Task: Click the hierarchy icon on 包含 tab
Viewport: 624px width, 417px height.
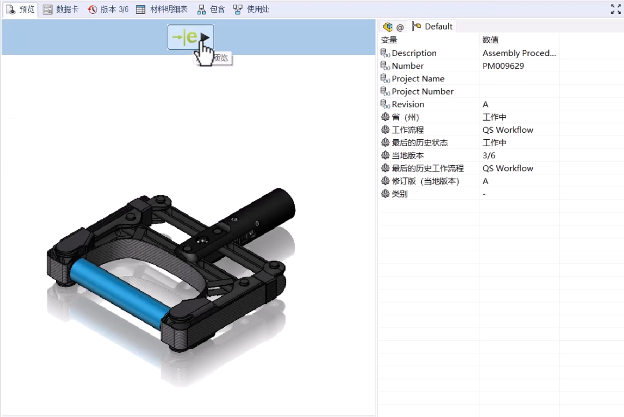Action: pos(202,9)
